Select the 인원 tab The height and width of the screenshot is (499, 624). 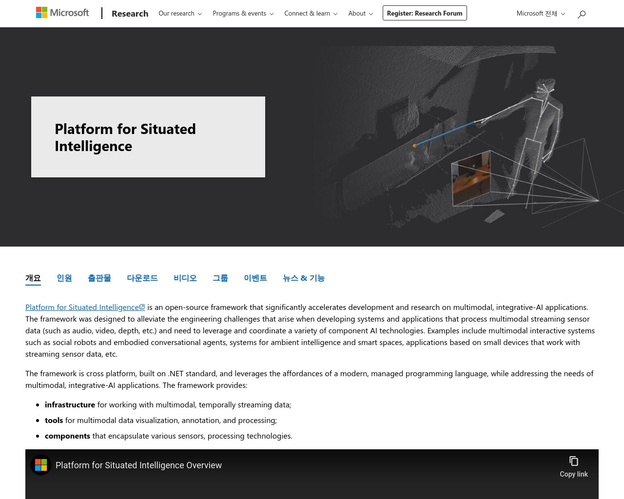pos(64,278)
